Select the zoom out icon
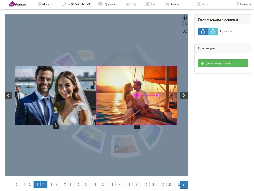Viewport: 254px width, 191px height. pos(184,24)
